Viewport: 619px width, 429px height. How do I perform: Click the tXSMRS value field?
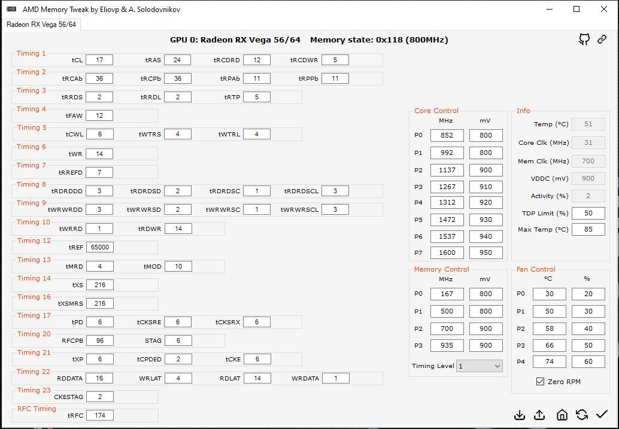click(100, 303)
